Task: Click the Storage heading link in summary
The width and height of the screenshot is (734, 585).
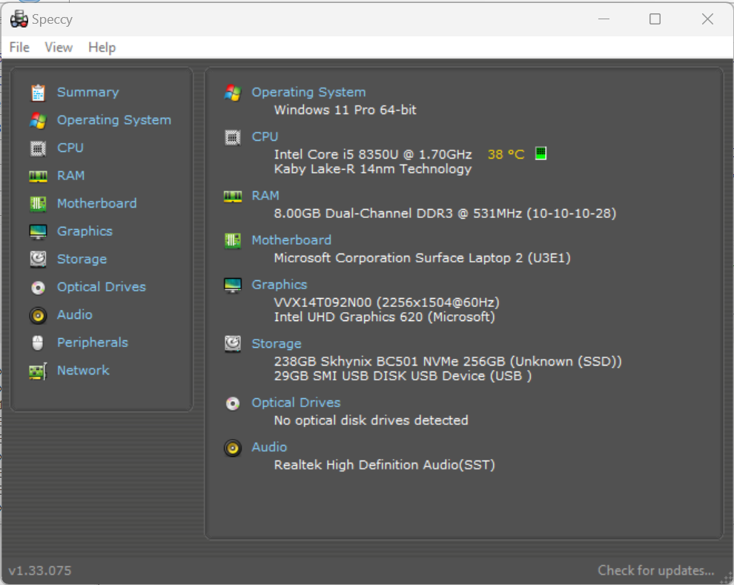Action: click(x=277, y=343)
